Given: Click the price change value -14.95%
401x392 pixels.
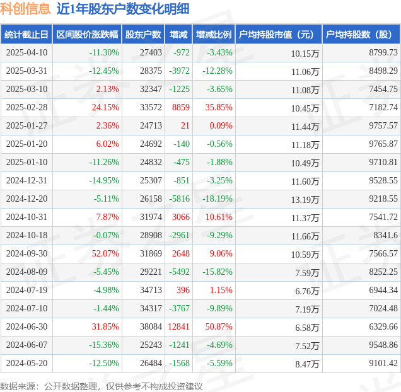Looking at the screenshot, I should (x=104, y=180).
